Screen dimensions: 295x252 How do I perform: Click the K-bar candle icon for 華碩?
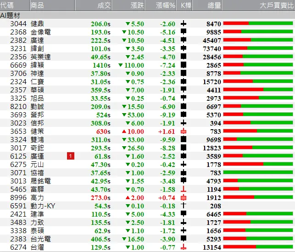[x=184, y=90]
